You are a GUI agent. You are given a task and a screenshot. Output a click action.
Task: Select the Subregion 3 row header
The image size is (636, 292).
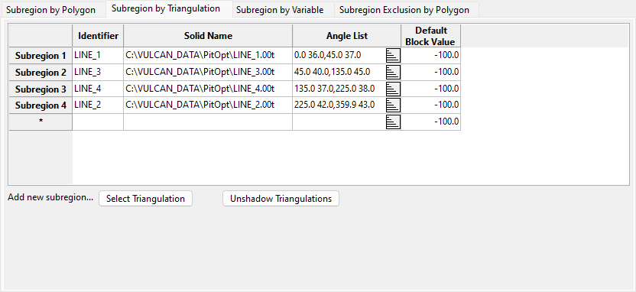[x=41, y=89]
